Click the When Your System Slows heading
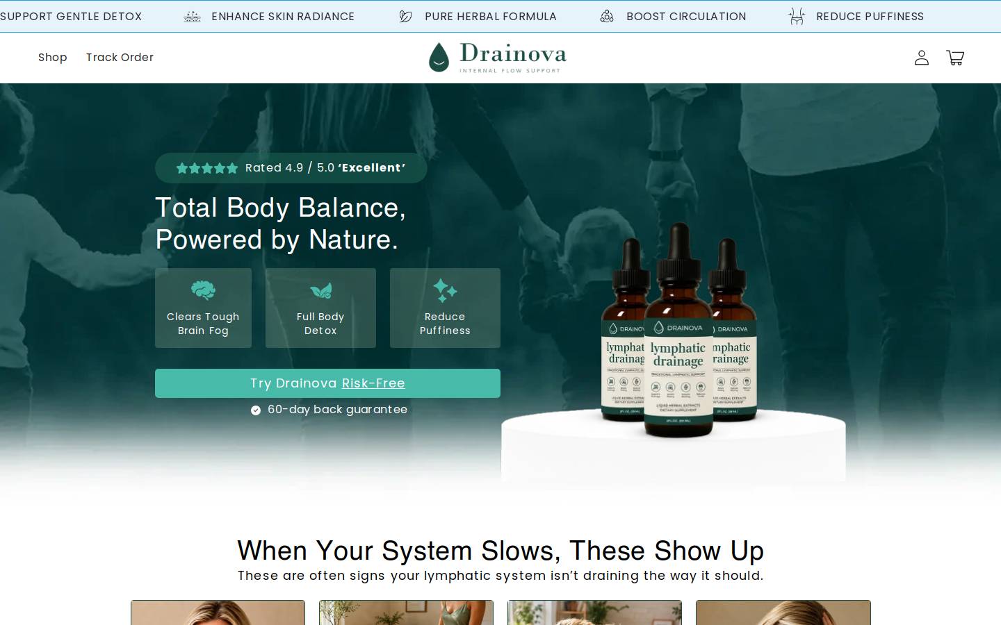 click(500, 551)
